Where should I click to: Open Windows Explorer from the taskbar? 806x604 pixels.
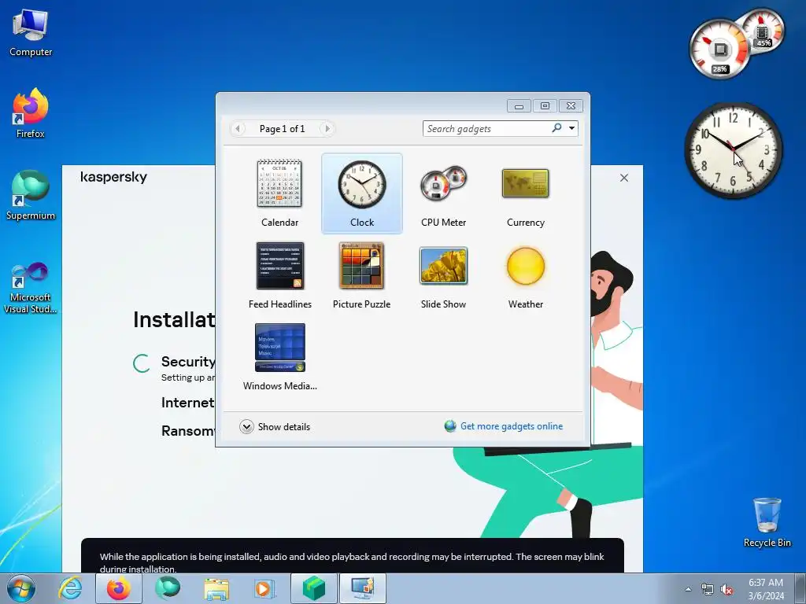[216, 588]
